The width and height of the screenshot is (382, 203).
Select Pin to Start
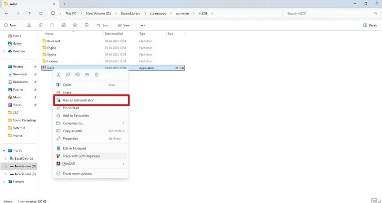[x=91, y=108]
